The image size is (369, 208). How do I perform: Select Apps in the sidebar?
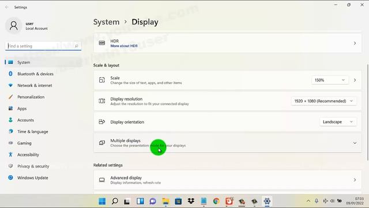pyautogui.click(x=44, y=109)
